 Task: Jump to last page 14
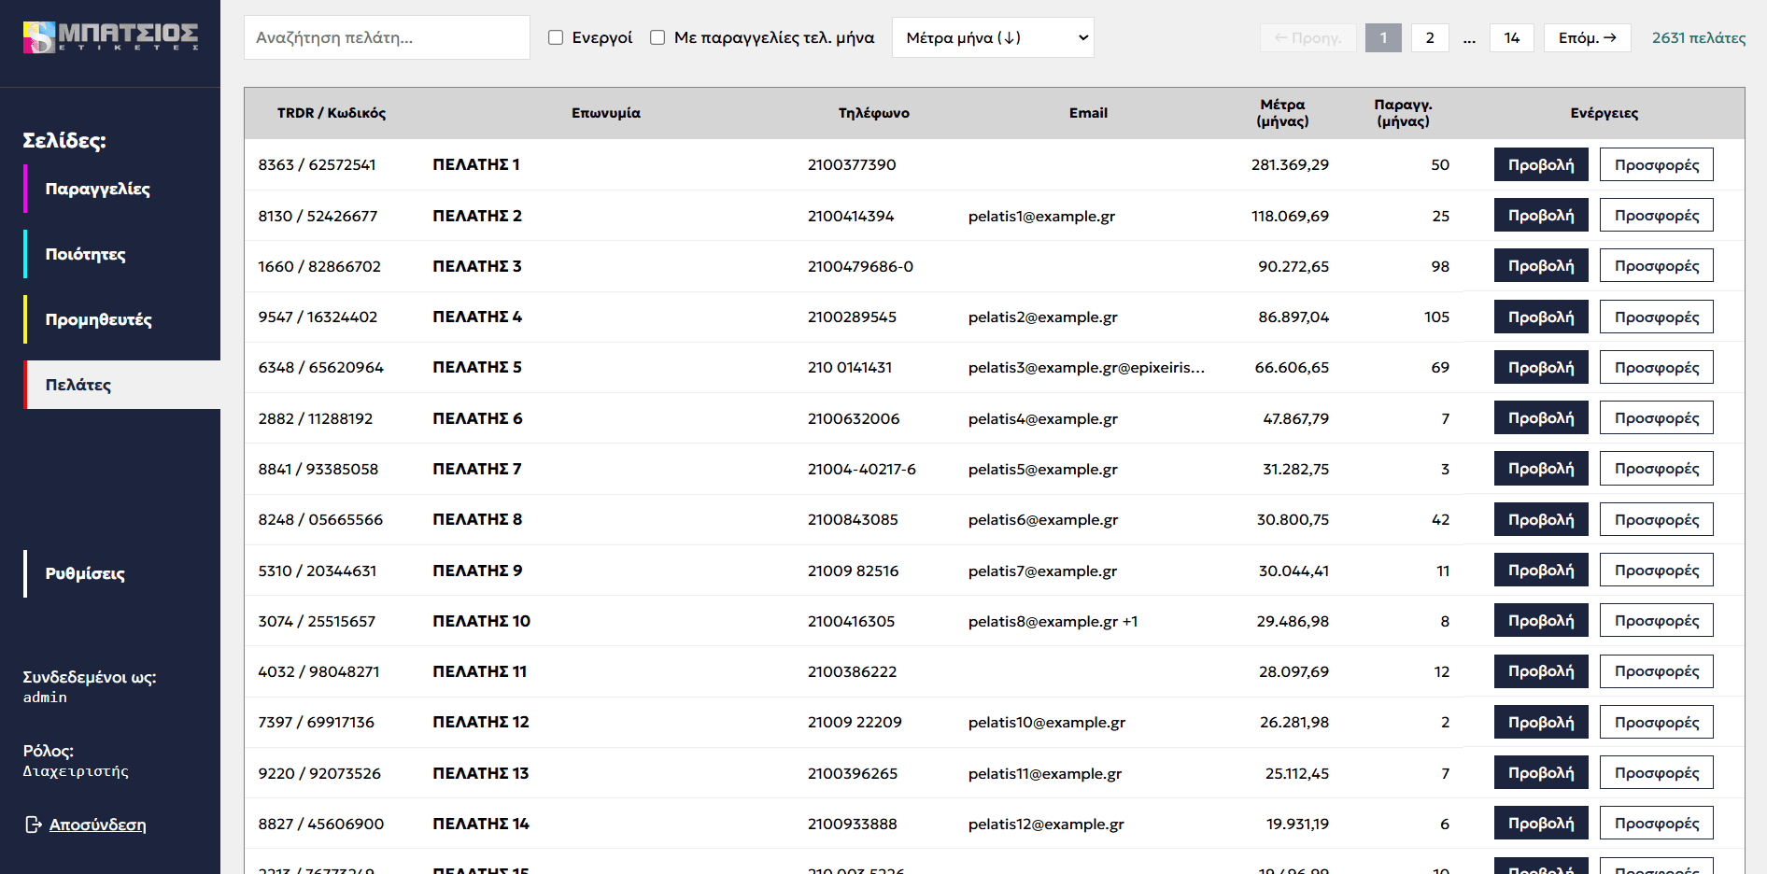1511,37
